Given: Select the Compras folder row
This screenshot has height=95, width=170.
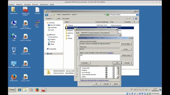Looking at the screenshot, I should click(99, 25).
